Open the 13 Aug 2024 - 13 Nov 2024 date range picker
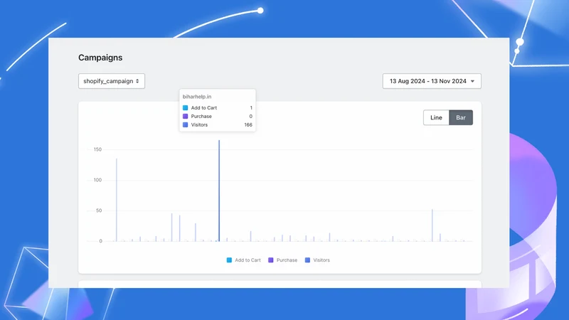The width and height of the screenshot is (569, 320). click(x=432, y=81)
